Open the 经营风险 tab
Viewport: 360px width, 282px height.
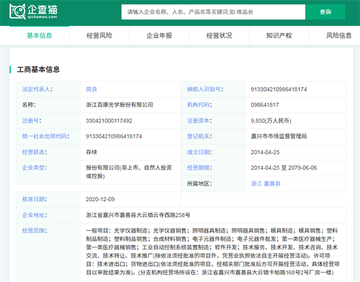(99, 35)
